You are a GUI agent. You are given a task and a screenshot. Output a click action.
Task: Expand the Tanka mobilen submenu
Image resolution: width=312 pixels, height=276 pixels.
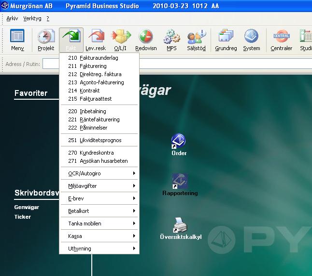coord(99,223)
